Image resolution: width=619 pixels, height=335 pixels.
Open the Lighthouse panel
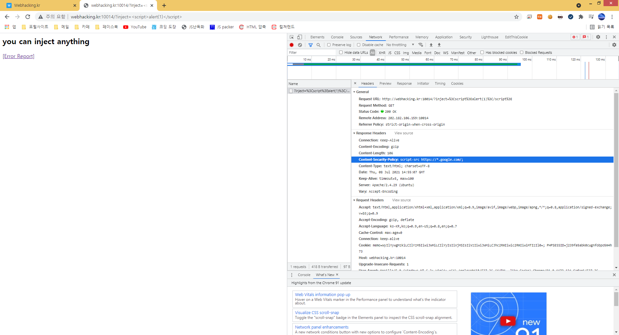point(490,37)
